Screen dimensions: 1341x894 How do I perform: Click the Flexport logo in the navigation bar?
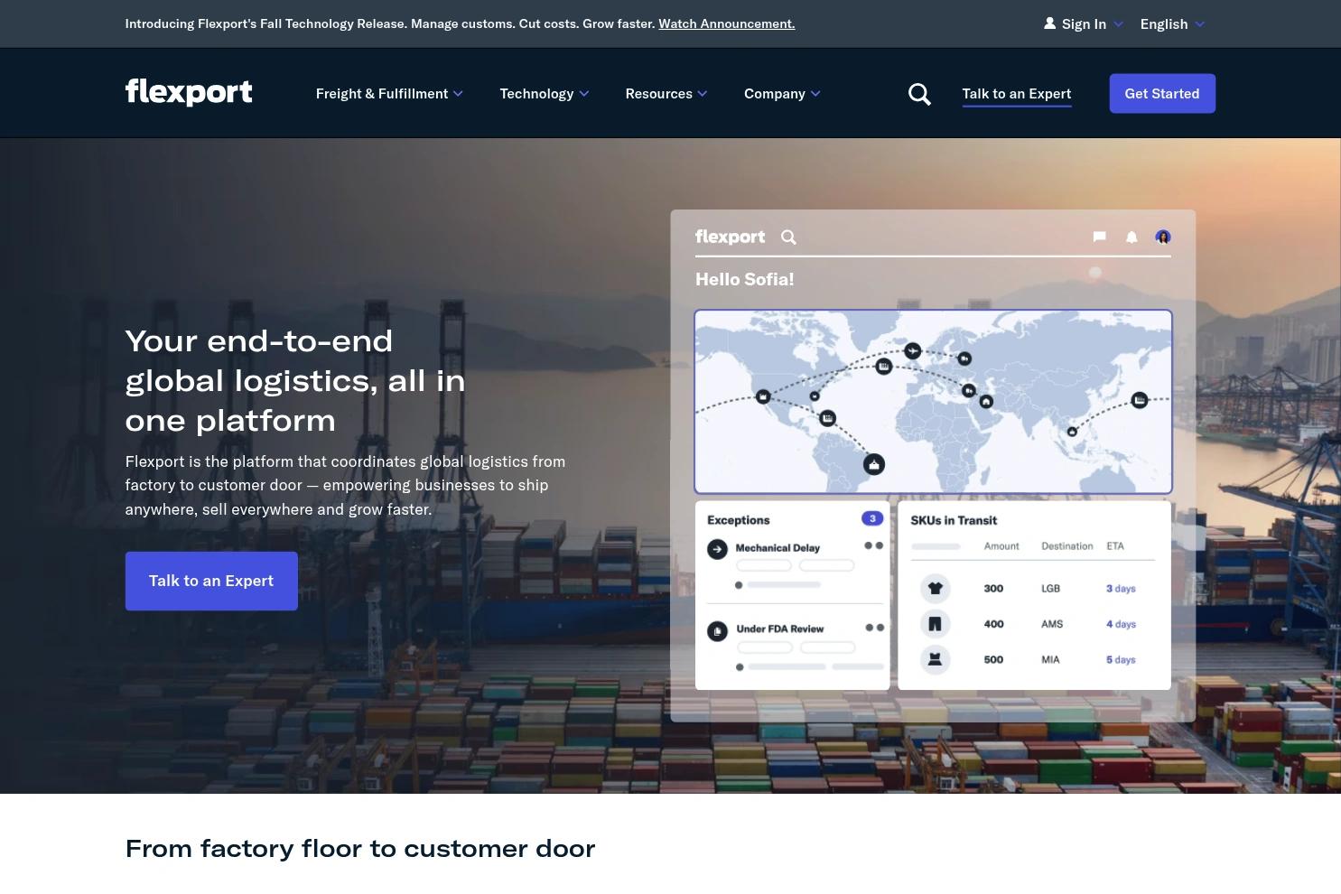click(189, 92)
